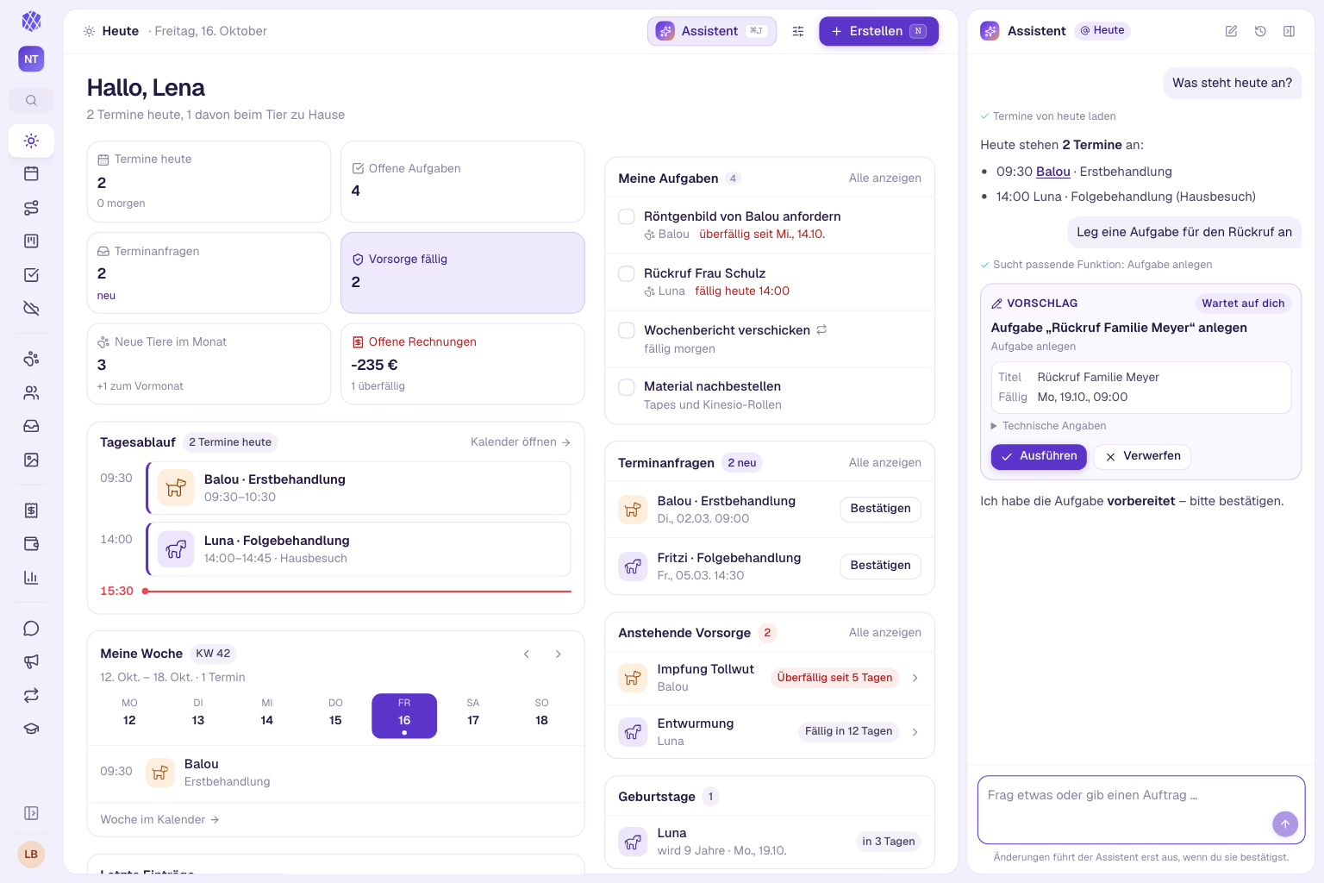Collapse the assistant panel
1324x883 pixels.
coord(1289,31)
